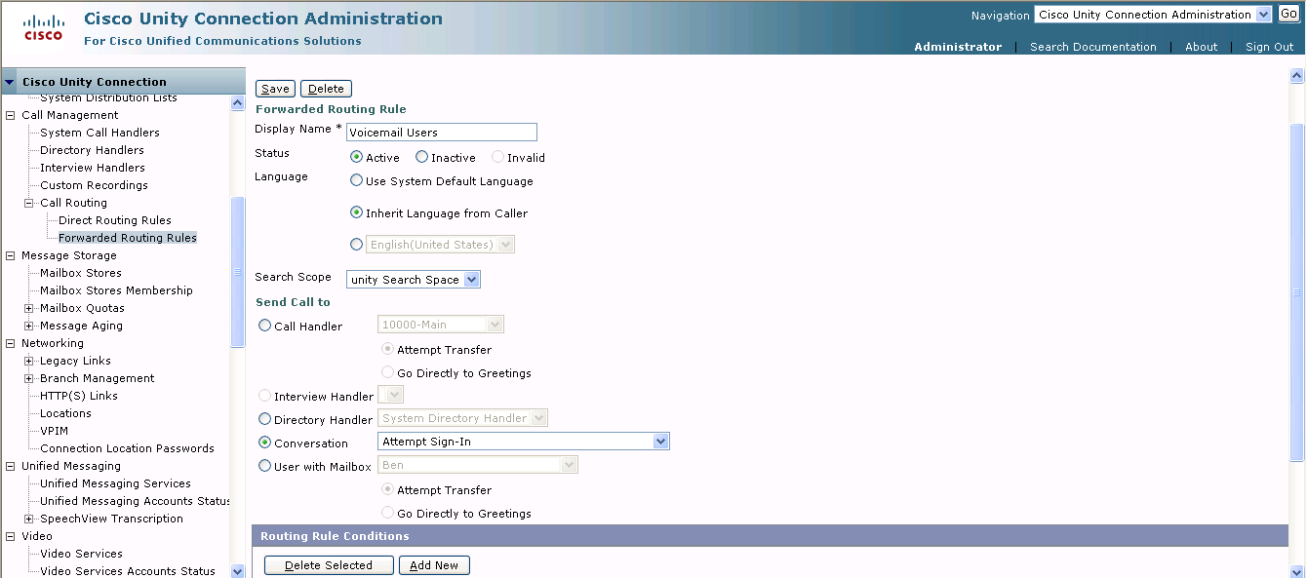Choose Use System Default Language option
This screenshot has width=1307, height=578.
pos(357,180)
